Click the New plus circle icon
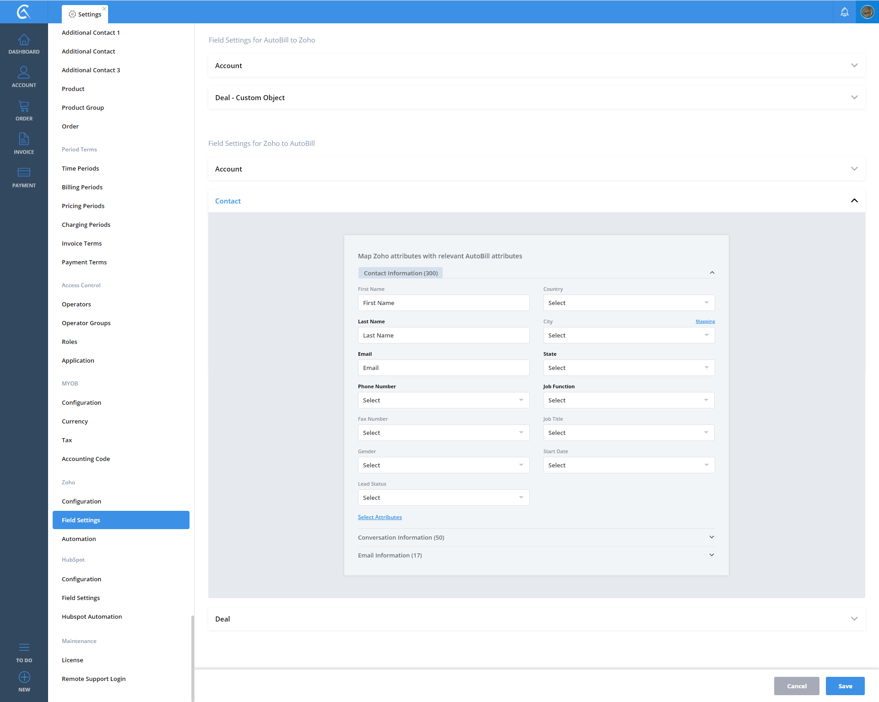Image resolution: width=879 pixels, height=702 pixels. [24, 677]
